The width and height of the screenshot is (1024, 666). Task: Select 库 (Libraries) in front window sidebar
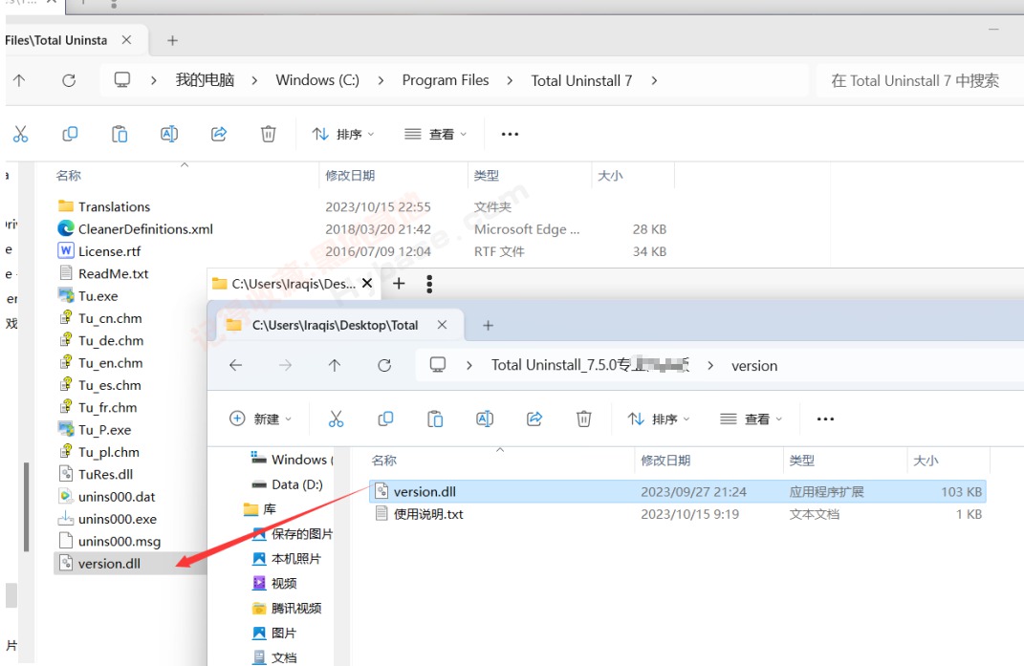point(260,509)
